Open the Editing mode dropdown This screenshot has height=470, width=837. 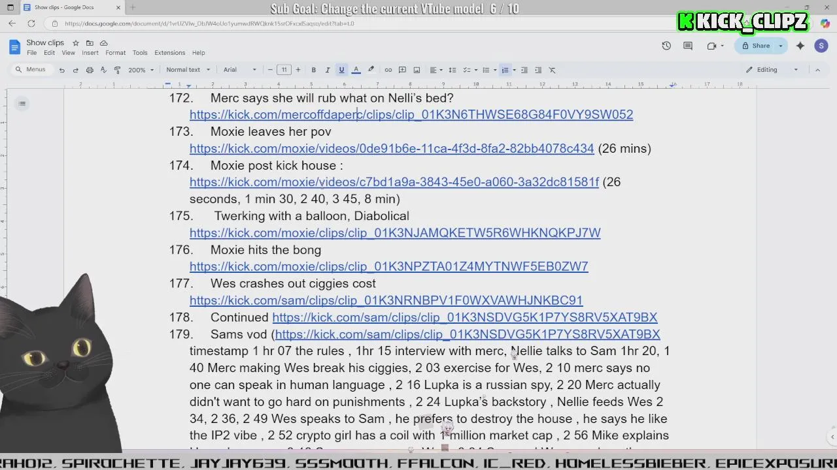pyautogui.click(x=773, y=70)
